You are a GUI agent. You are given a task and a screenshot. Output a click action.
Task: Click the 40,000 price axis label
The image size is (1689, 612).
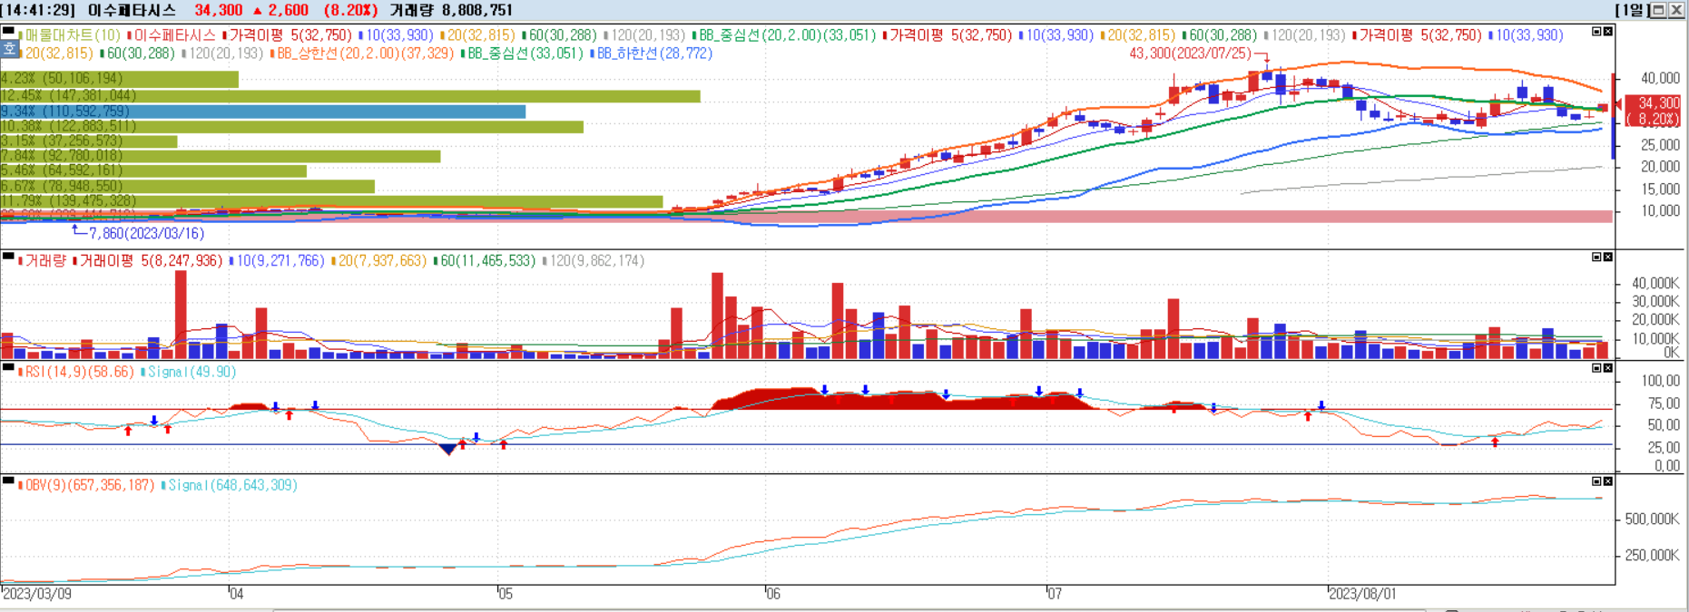click(1660, 79)
